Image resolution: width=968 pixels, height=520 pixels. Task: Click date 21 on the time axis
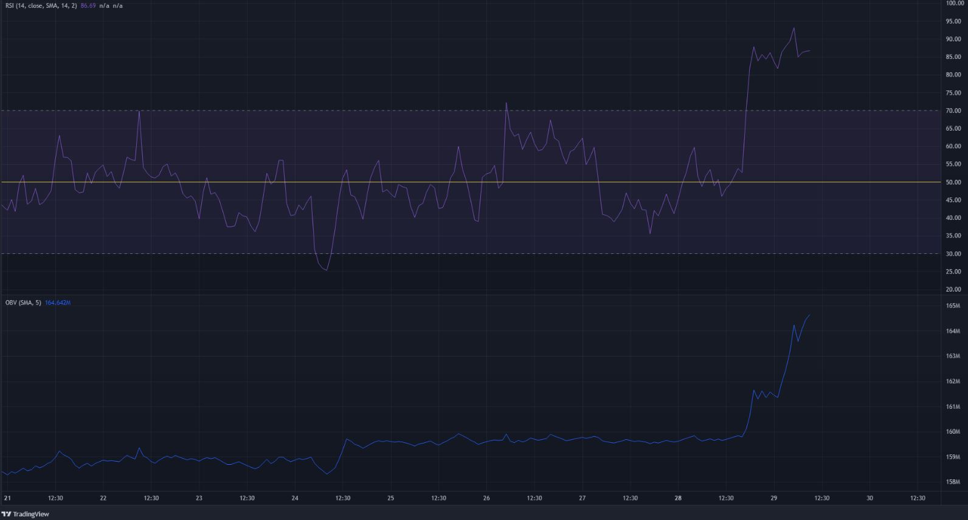point(7,498)
